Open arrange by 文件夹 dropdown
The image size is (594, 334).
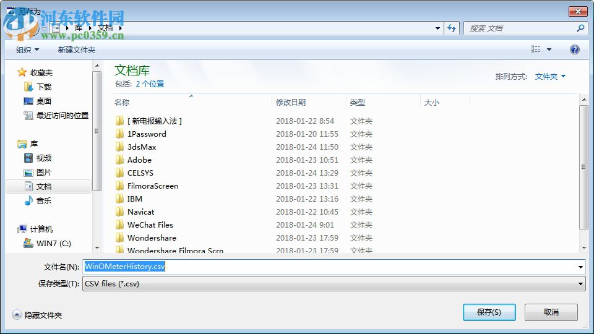coord(550,77)
